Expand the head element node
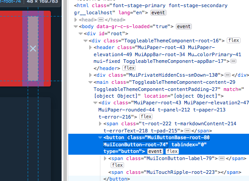This screenshot has height=181, width=249. coord(76,20)
